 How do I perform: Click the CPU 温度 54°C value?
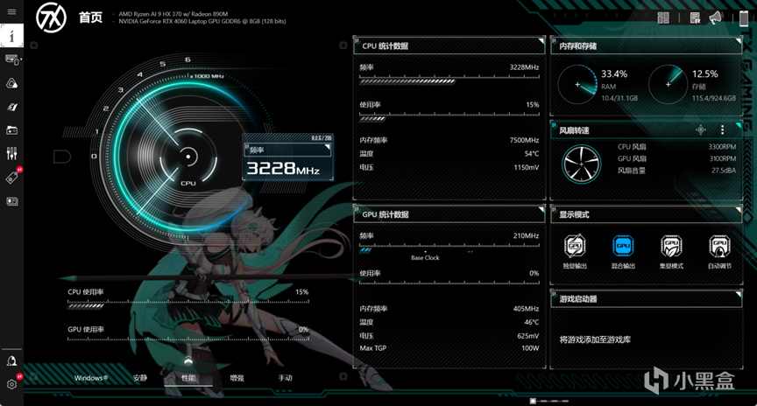(x=532, y=154)
